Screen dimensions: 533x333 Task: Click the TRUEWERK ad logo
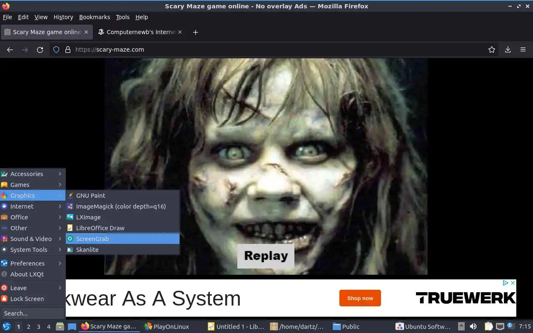coord(466,298)
